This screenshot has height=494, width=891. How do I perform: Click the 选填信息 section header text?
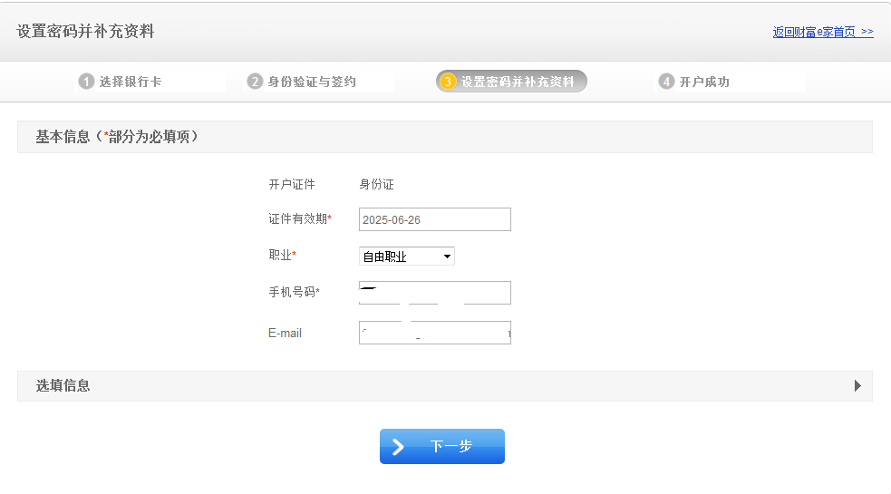point(63,386)
